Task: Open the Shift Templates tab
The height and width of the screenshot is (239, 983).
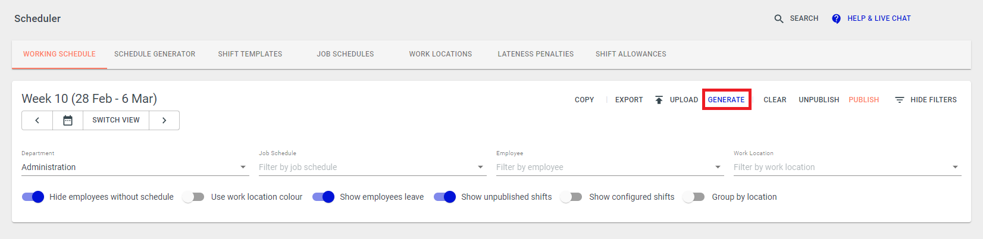Action: pos(250,54)
